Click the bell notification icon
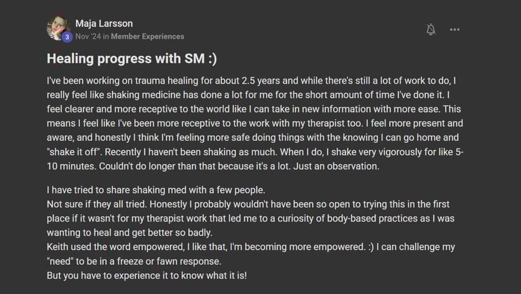Screen dimensions: 521x294 [431, 29]
